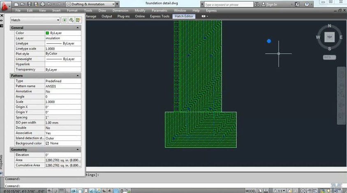Toggle Dynamic UCS in status bar

click(x=98, y=191)
